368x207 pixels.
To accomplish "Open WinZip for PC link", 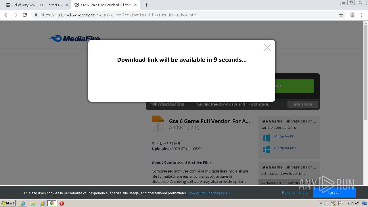I will pyautogui.click(x=284, y=136).
